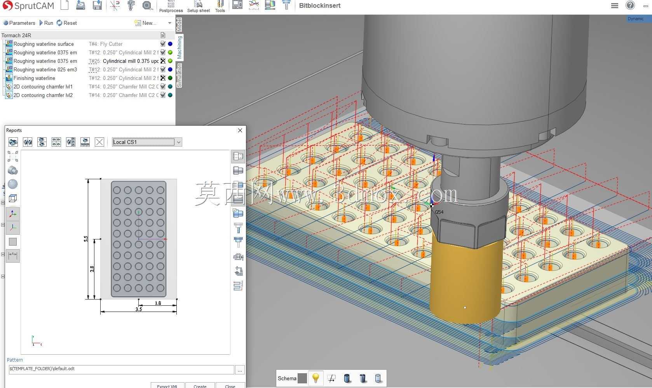Toggle the 2D contouring chamfer lvl2 checkbox
This screenshot has width=652, height=388.
163,95
